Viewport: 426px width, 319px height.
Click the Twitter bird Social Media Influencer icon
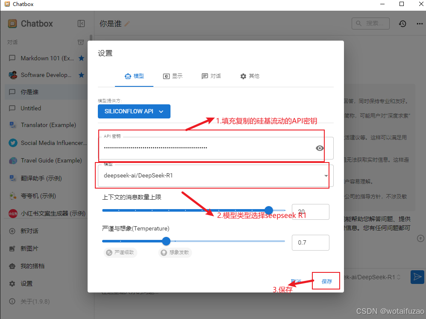[x=13, y=143]
